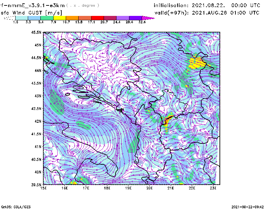The image size is (271, 209).
Task: Pick the bright red legend swatch after 17.1
Action: point(98,18)
